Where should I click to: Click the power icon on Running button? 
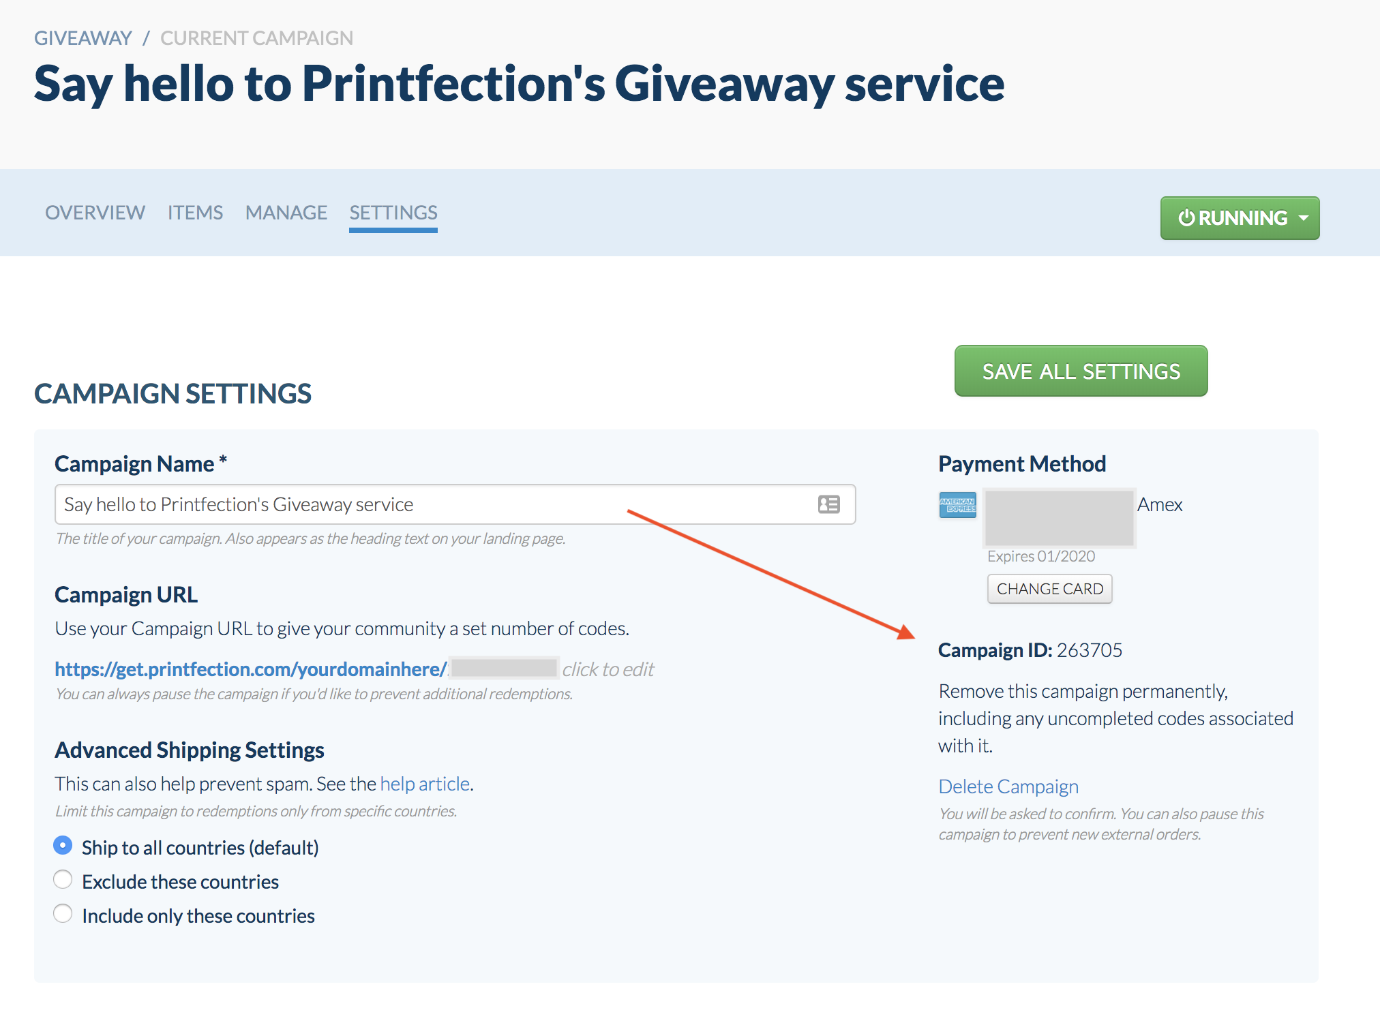click(x=1186, y=217)
